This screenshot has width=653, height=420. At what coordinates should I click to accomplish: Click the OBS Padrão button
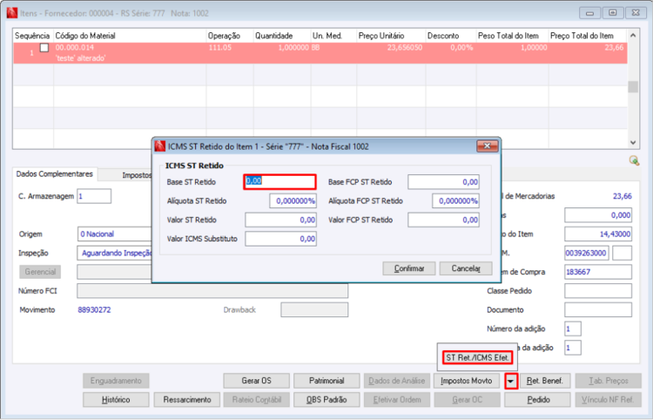point(326,400)
